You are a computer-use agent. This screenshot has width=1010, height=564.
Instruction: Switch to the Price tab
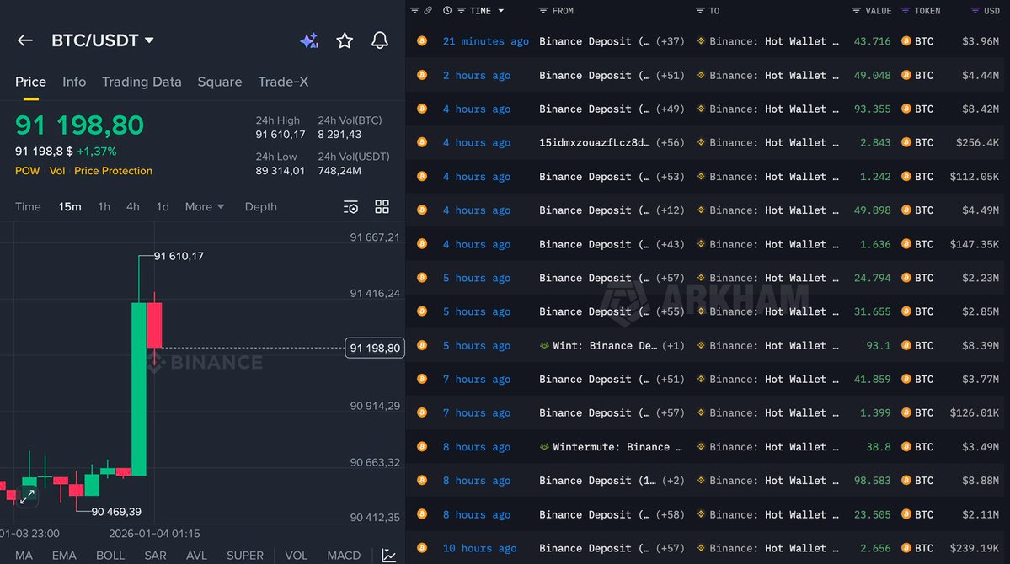click(30, 82)
